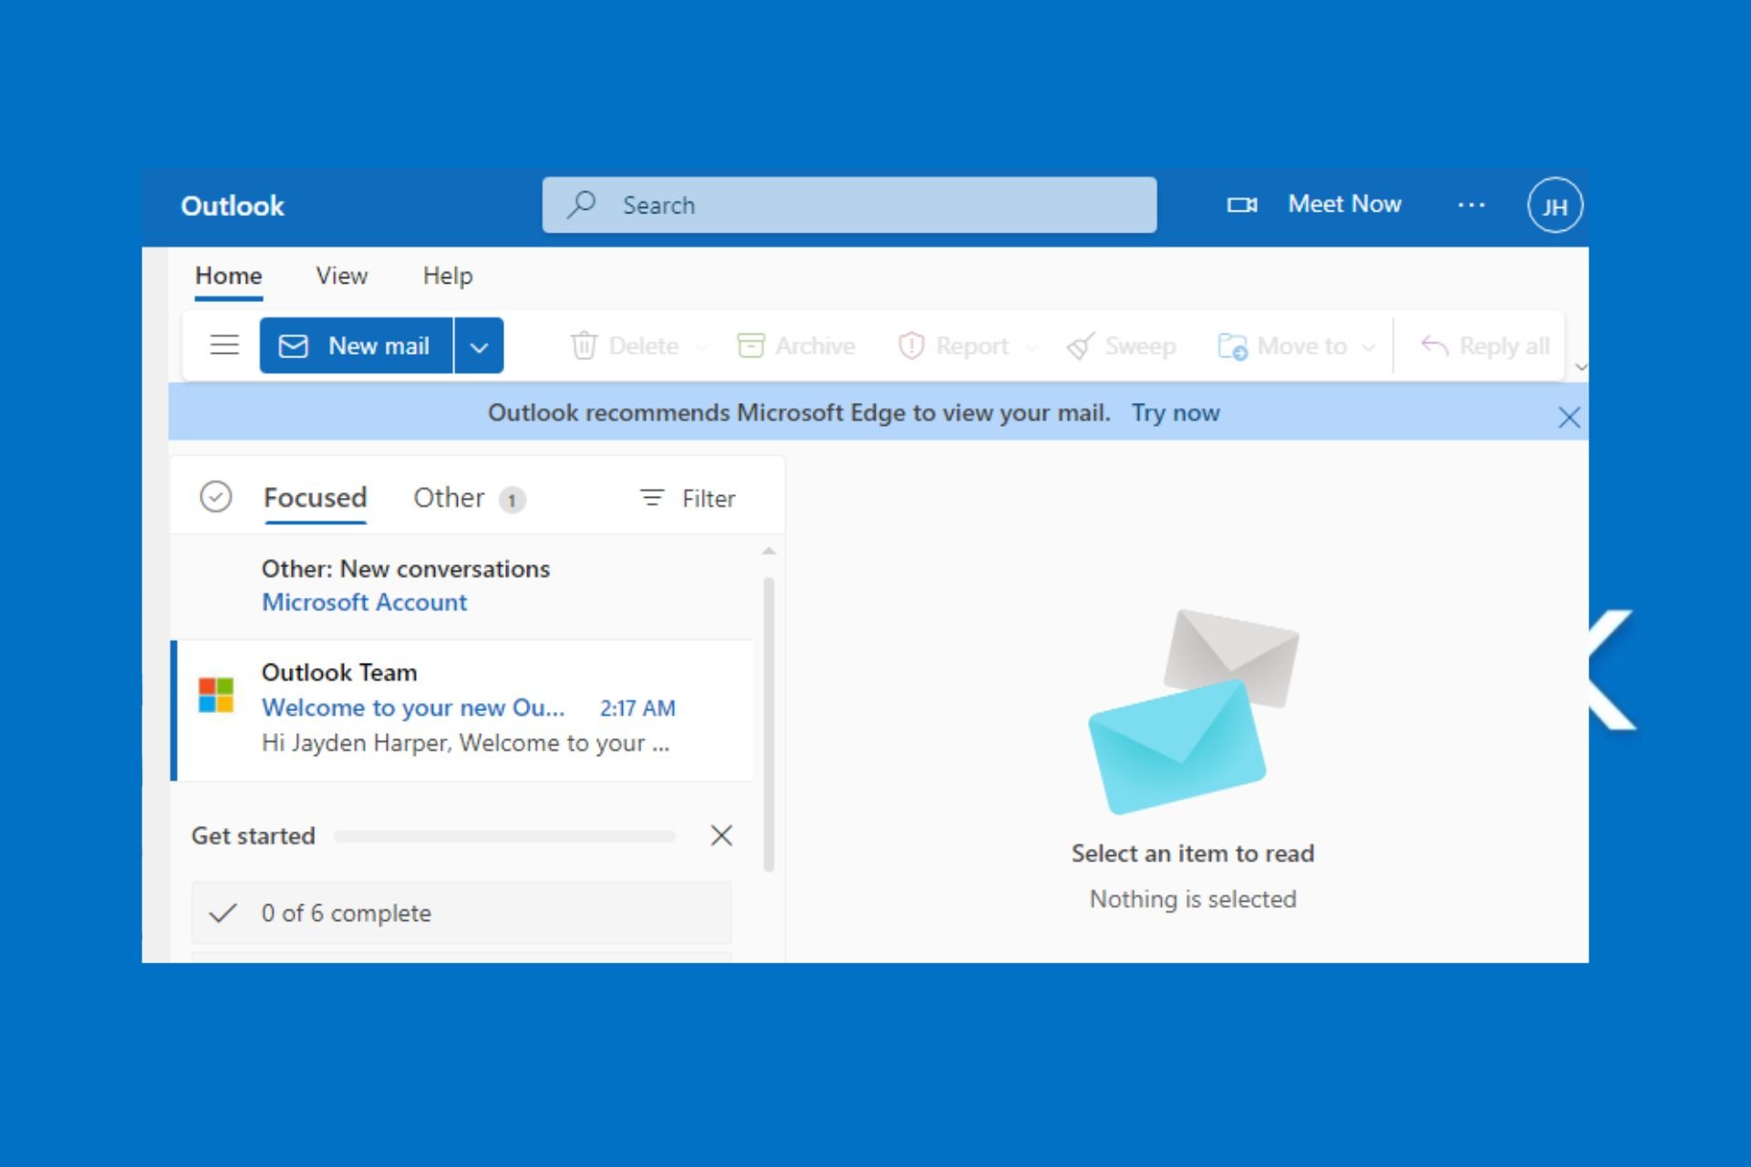Screen dimensions: 1751x1167
Task: Click the Filter dropdown button
Action: (687, 498)
